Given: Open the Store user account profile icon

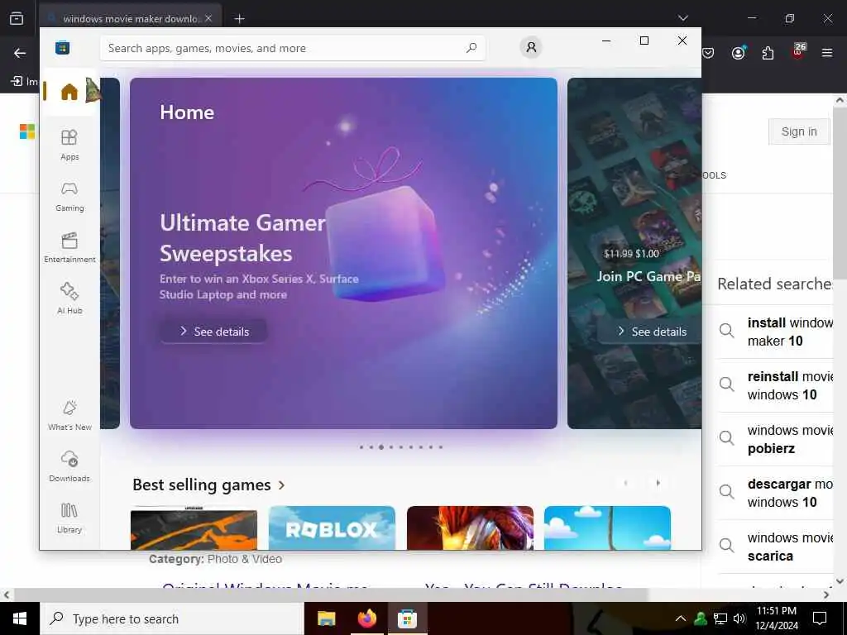Looking at the screenshot, I should (531, 47).
